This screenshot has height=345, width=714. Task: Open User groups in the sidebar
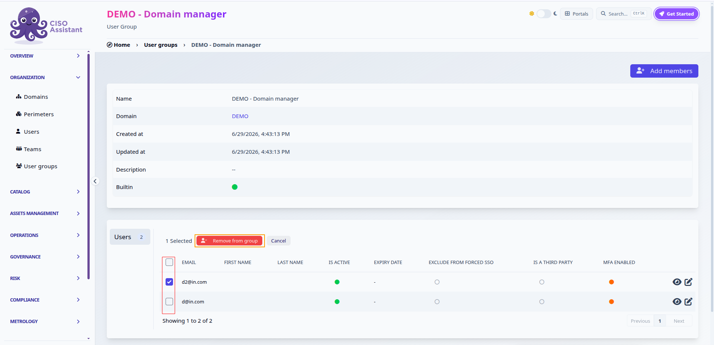(36, 166)
